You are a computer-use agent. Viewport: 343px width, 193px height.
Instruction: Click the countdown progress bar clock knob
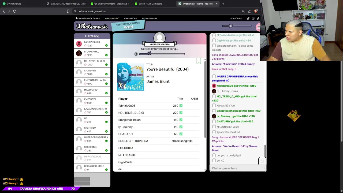[x=150, y=54]
